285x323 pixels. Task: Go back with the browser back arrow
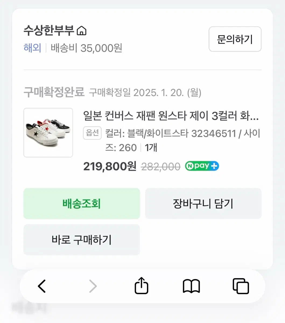[x=42, y=286]
